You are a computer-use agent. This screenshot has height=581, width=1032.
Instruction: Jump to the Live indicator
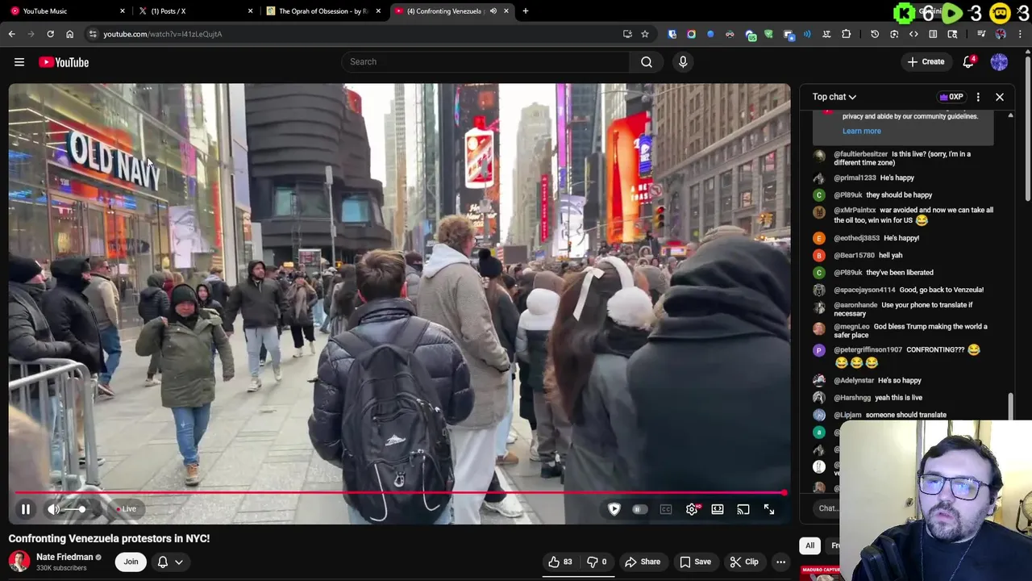[127, 509]
